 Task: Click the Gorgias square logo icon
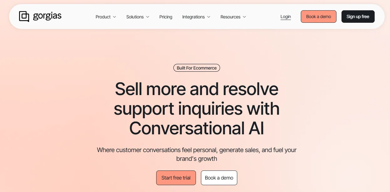pos(24,17)
